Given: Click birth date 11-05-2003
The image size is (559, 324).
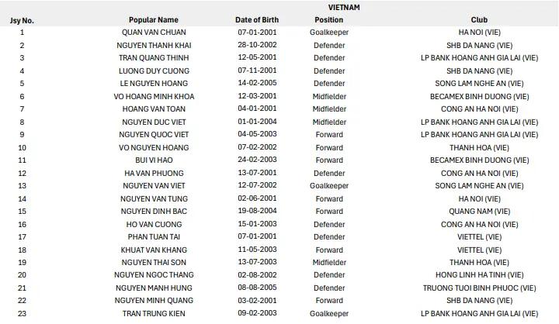Looking at the screenshot, I should click(257, 250).
